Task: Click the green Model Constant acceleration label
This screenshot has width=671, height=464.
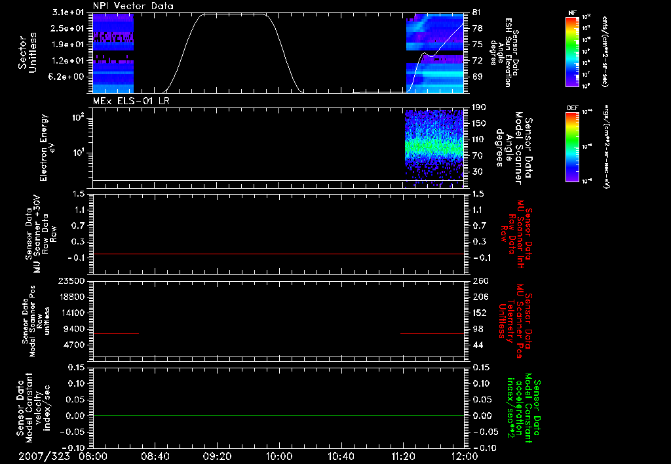Action: [x=524, y=409]
